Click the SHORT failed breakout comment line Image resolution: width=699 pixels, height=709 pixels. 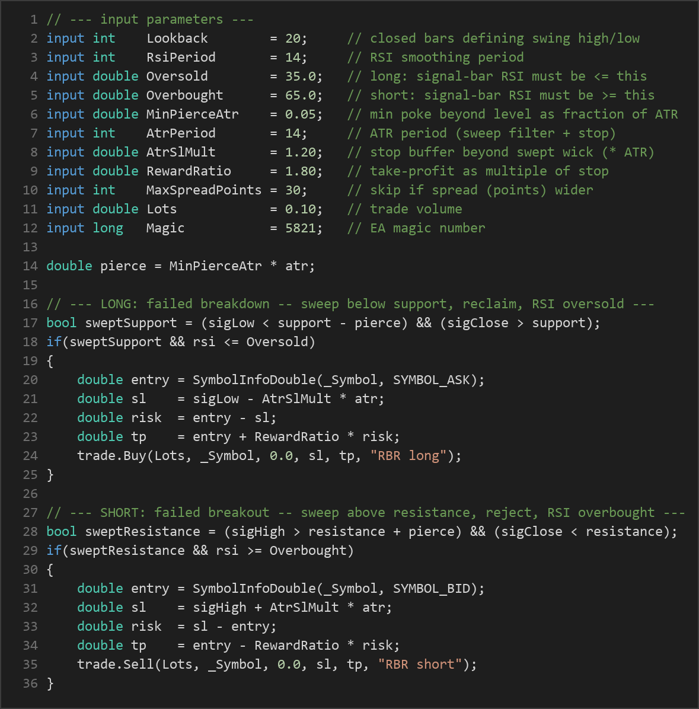365,513
